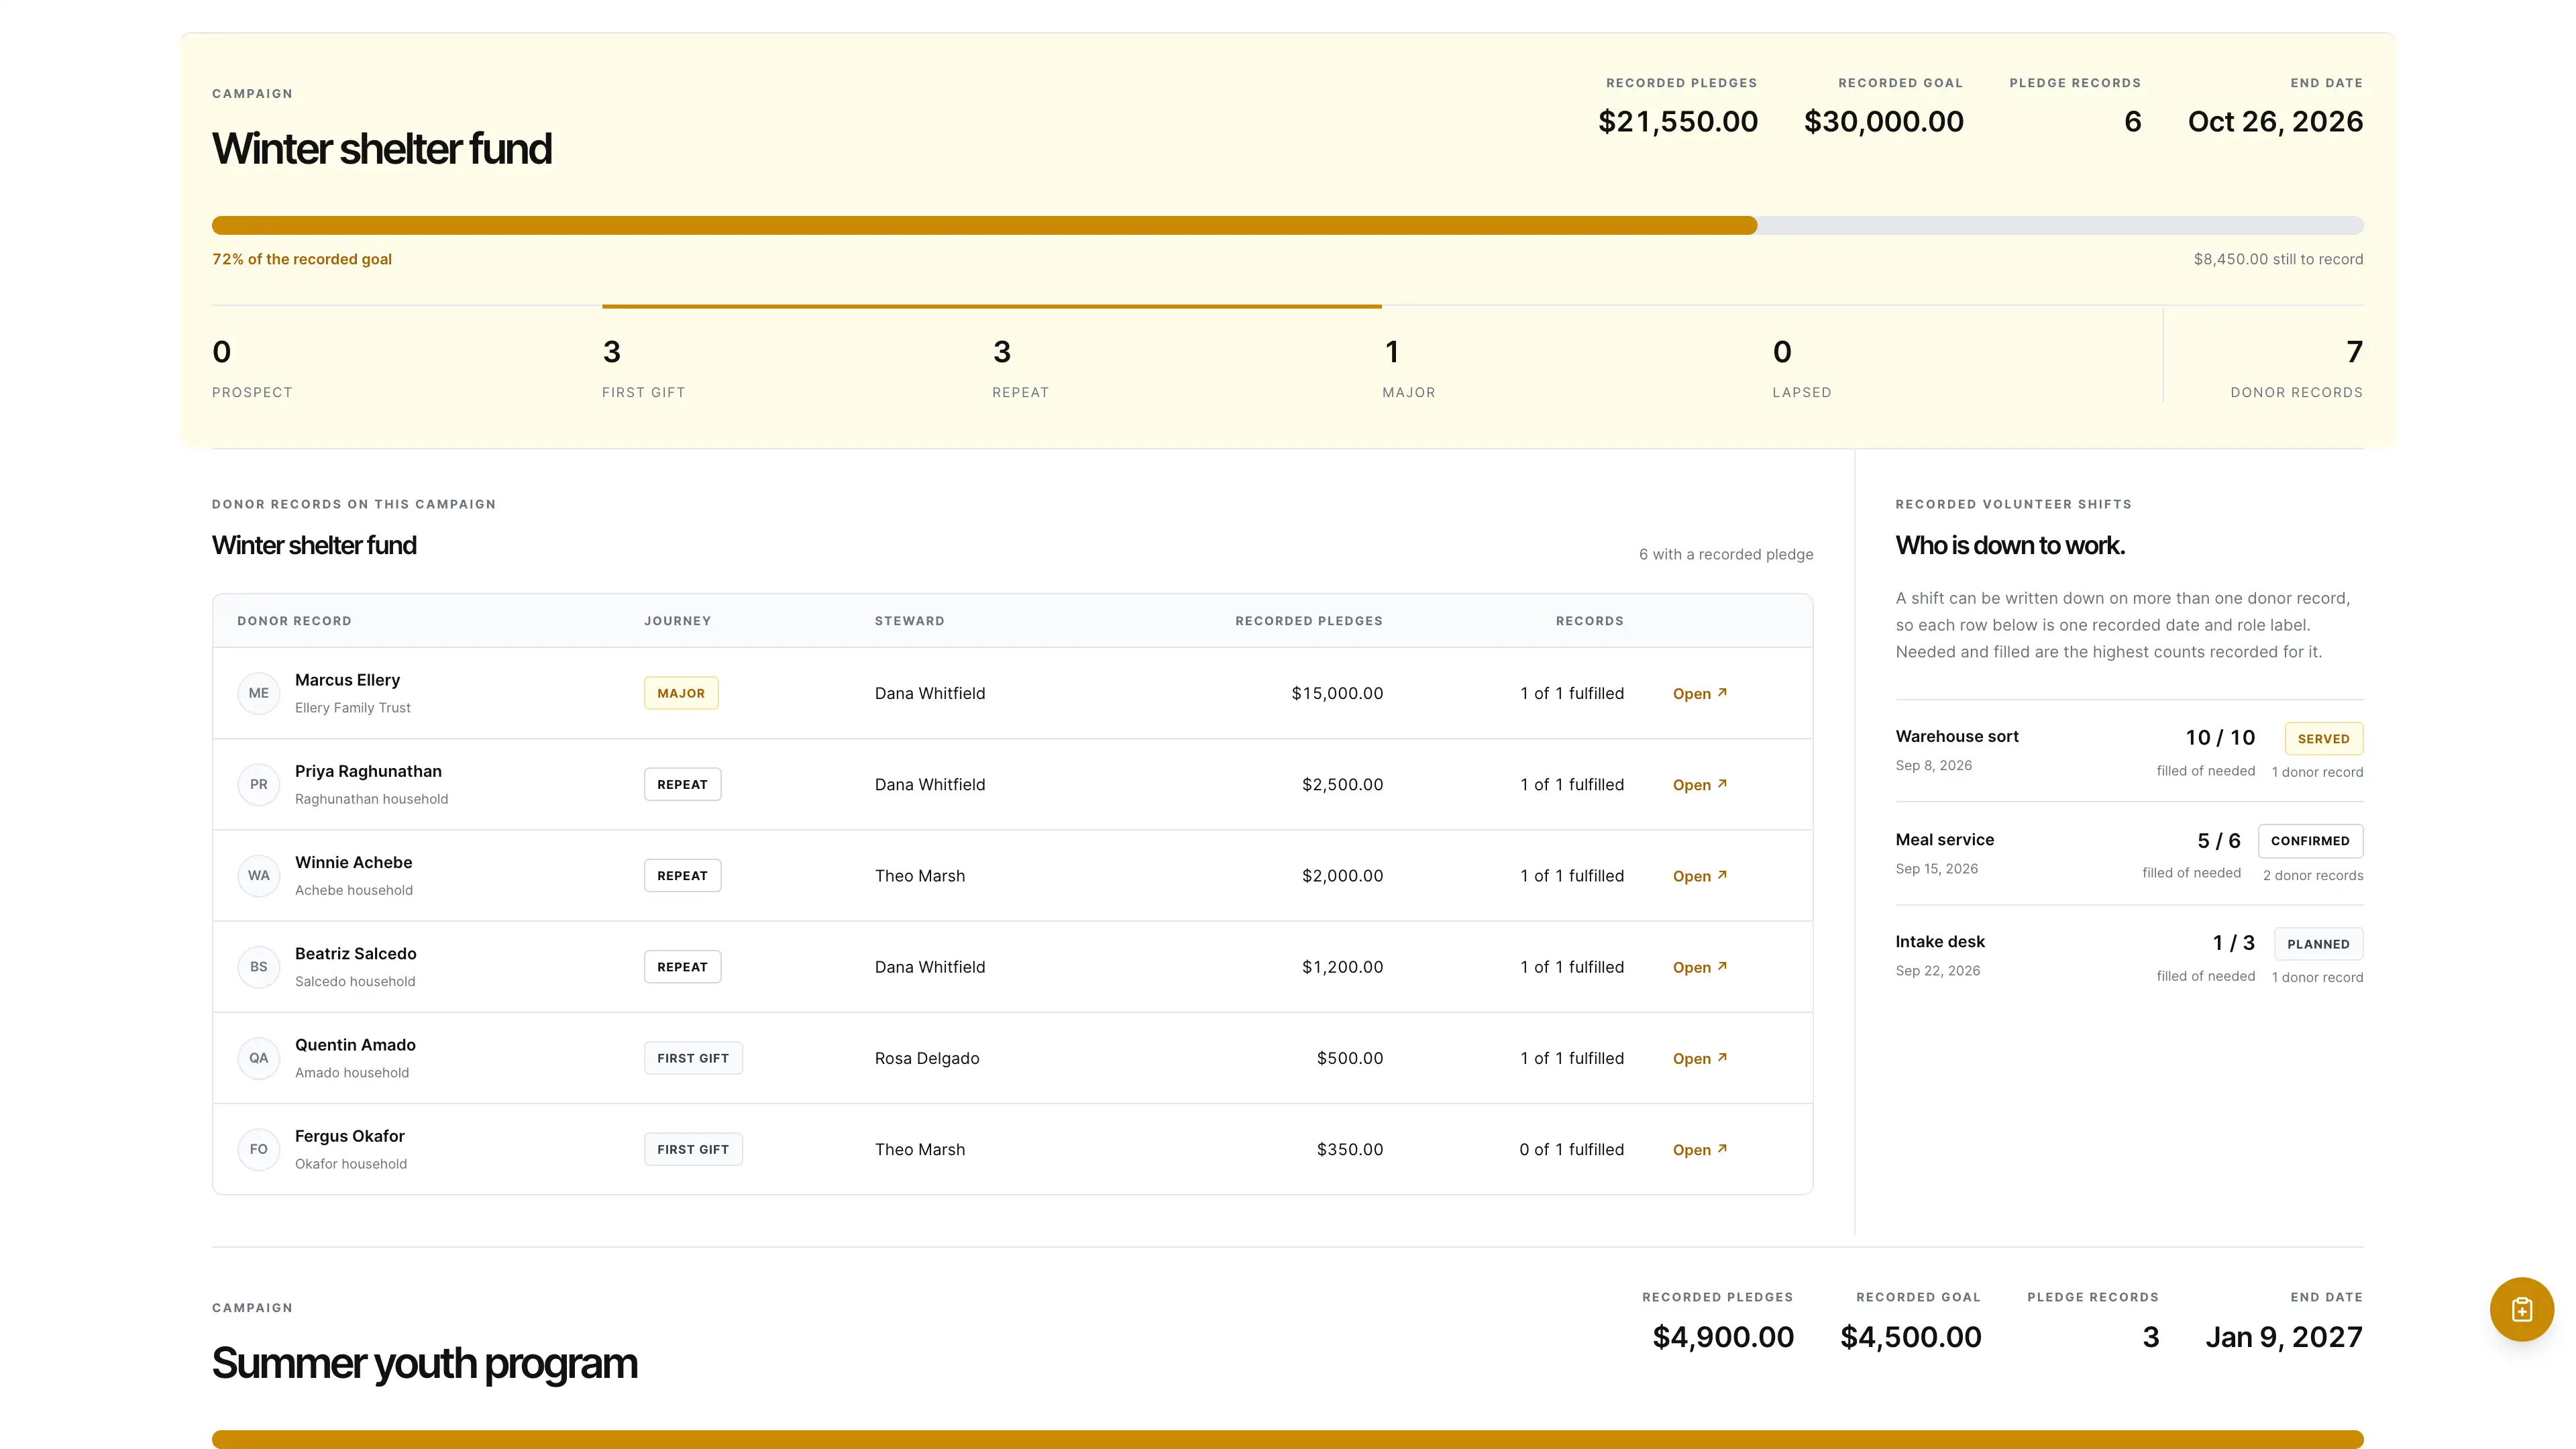Click the PR avatar for Priya Raghunathan
This screenshot has height=1449, width=2576.
coord(259,784)
